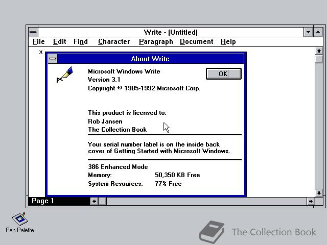Click the vertical scrollbar down arrow
Viewport: 327px width, 245px height.
click(x=319, y=193)
